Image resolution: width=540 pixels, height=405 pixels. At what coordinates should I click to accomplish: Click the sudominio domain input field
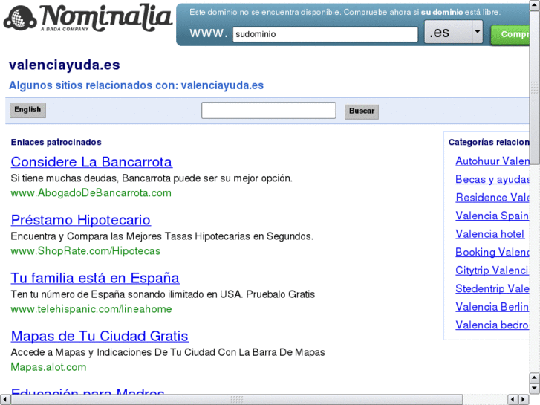(325, 34)
